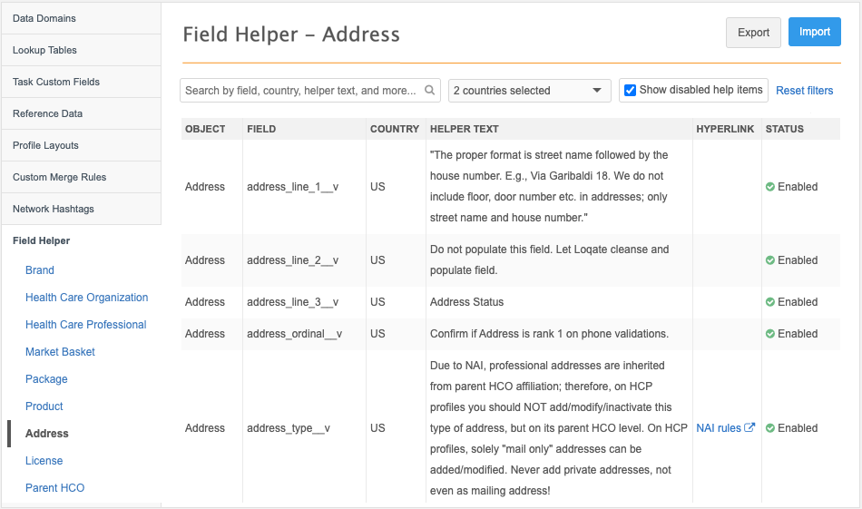Click the external link icon beside NAI rules
The image size is (862, 509).
(749, 428)
